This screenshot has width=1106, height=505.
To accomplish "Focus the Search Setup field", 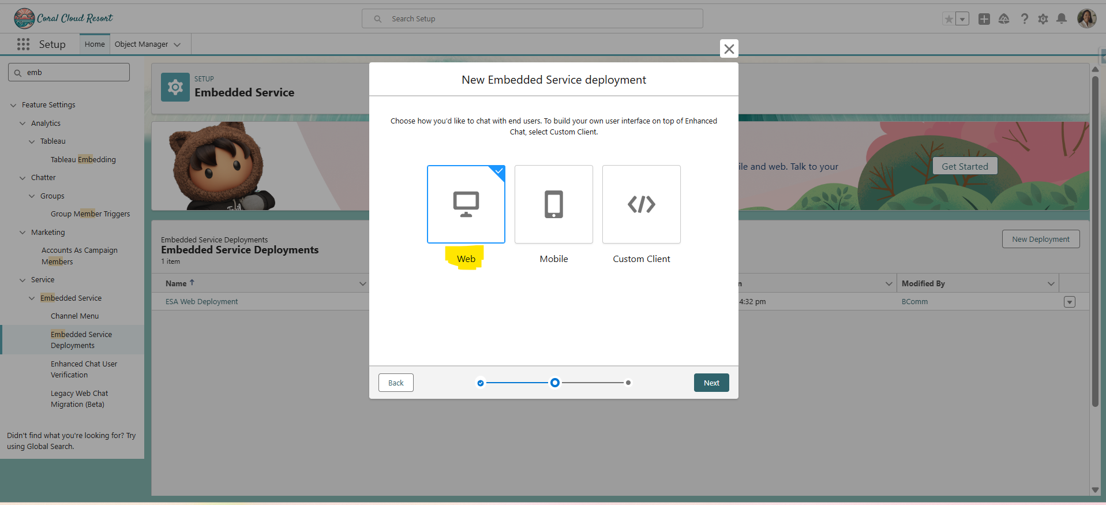I will pyautogui.click(x=533, y=18).
